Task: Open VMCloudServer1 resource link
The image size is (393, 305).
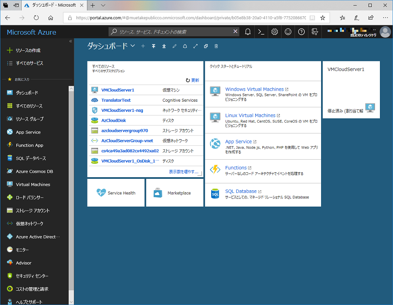Action: pos(118,90)
